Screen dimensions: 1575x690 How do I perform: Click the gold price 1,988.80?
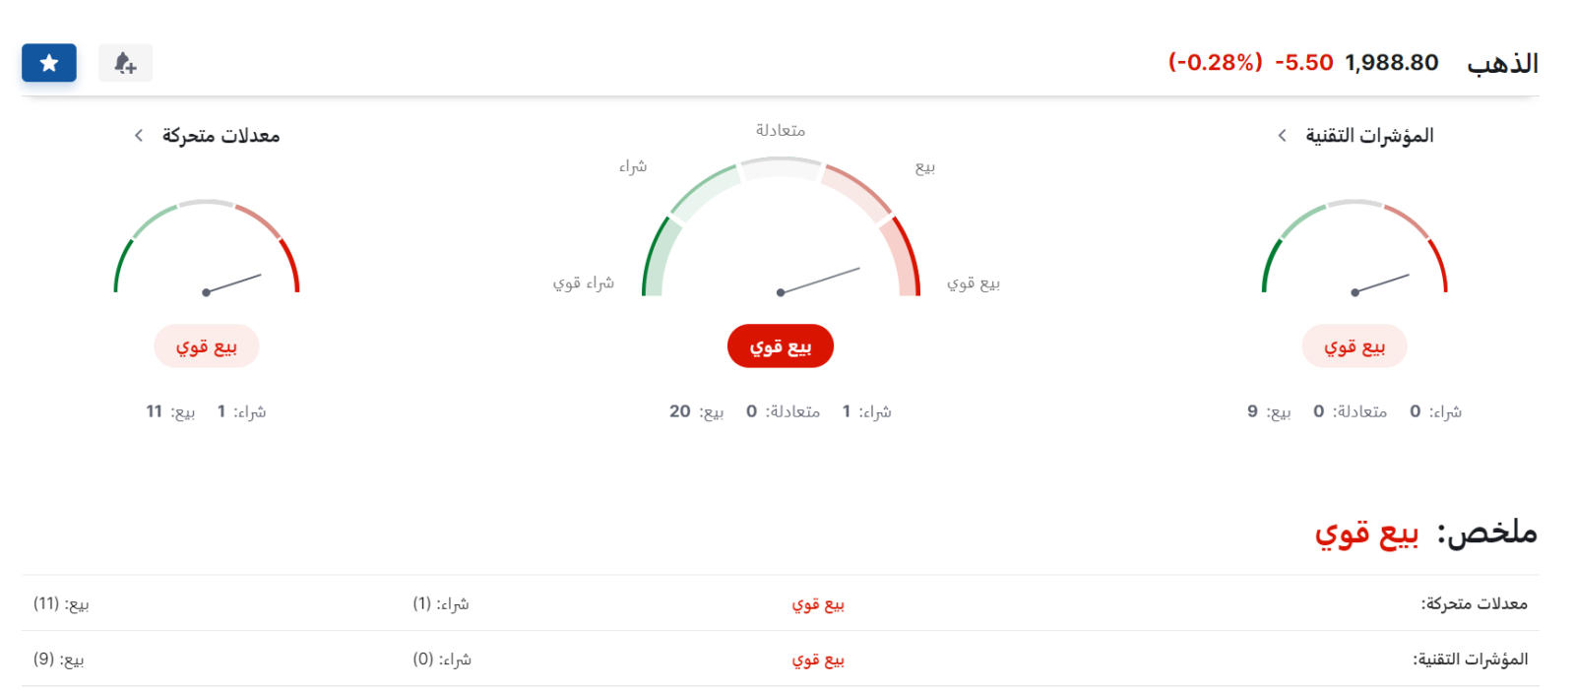[1392, 63]
